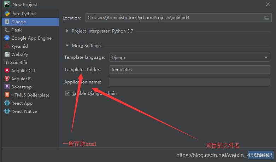This screenshot has height=162, width=276.
Task: Click the Google App Engine icon
Action: tap(7, 38)
